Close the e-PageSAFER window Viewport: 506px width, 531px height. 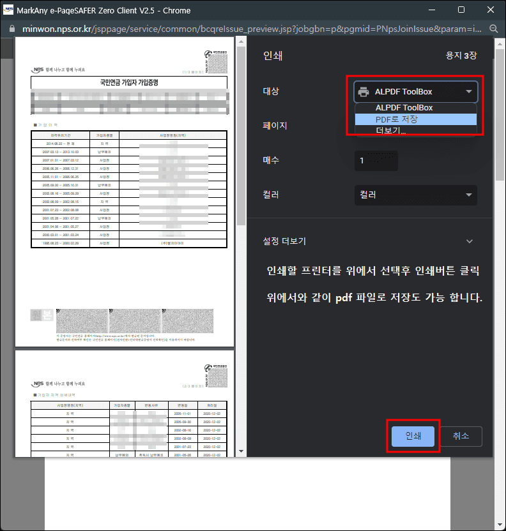pos(490,10)
